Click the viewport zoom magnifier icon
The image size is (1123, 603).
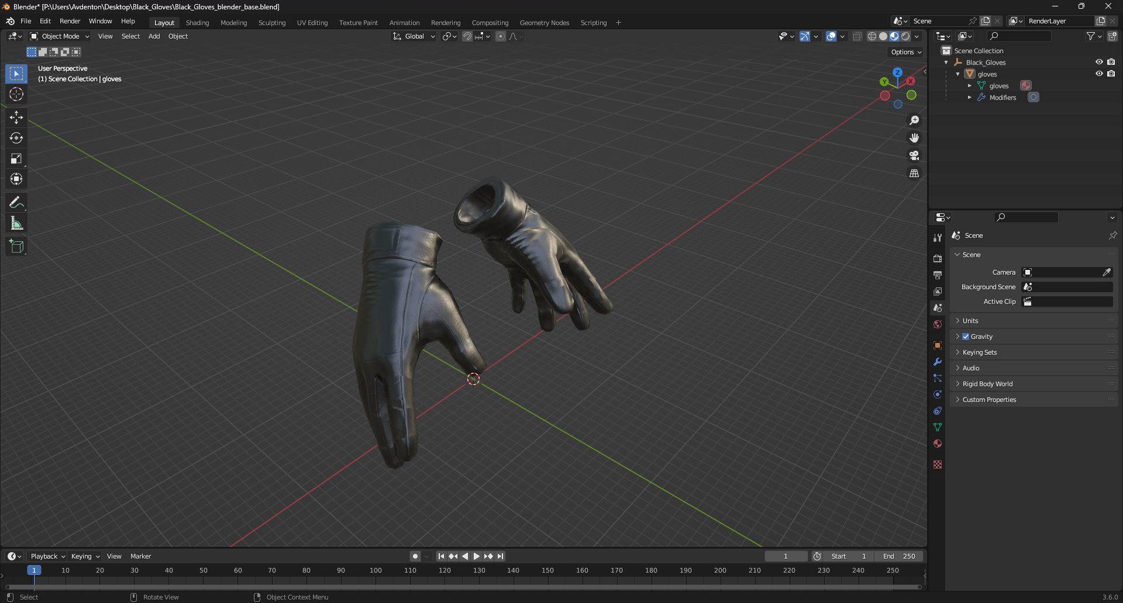(914, 120)
